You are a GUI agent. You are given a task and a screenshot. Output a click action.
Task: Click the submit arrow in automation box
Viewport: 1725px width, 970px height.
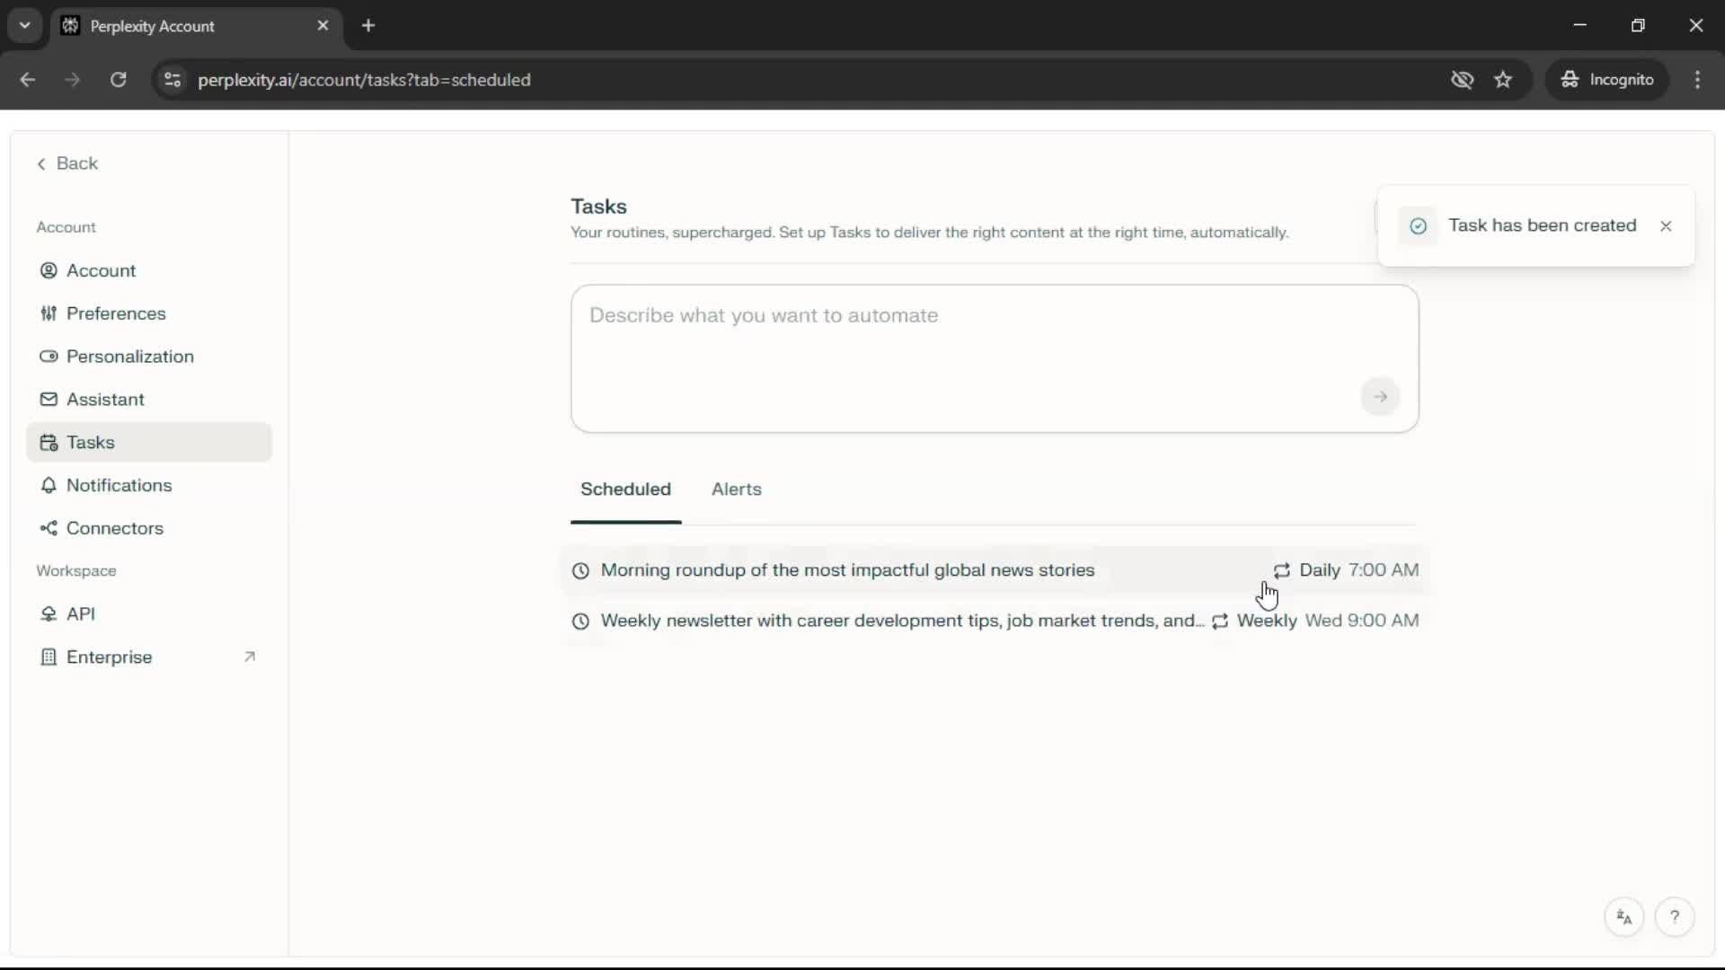coord(1380,397)
